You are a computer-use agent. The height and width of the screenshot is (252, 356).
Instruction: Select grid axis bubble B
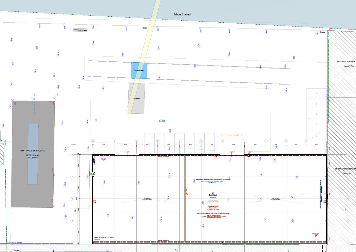114,141
